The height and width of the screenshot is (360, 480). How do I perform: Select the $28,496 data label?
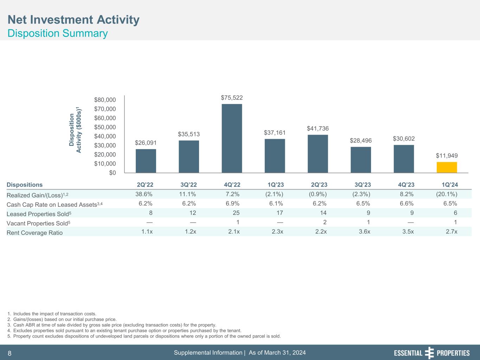click(x=360, y=141)
